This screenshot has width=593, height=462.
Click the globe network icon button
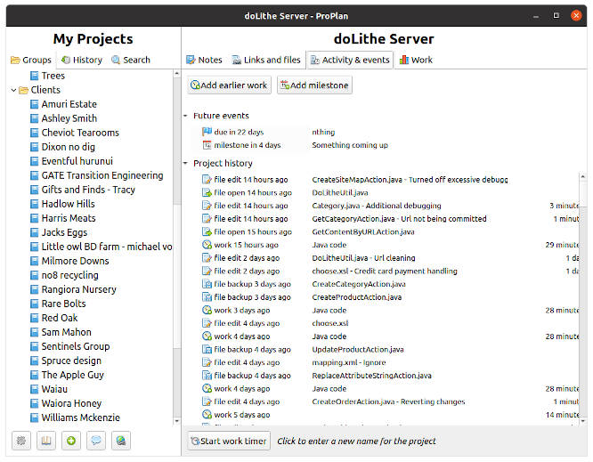click(x=121, y=441)
